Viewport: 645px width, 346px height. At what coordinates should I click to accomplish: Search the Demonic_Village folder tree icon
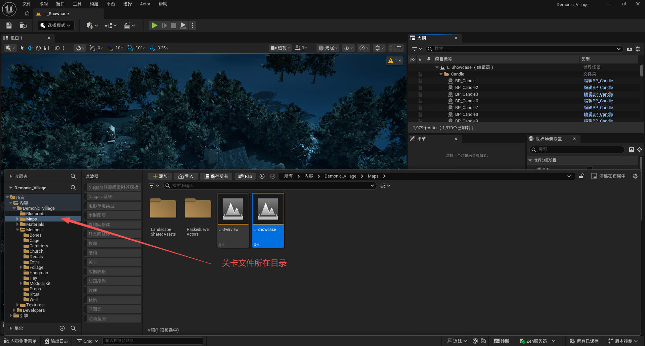click(x=73, y=188)
